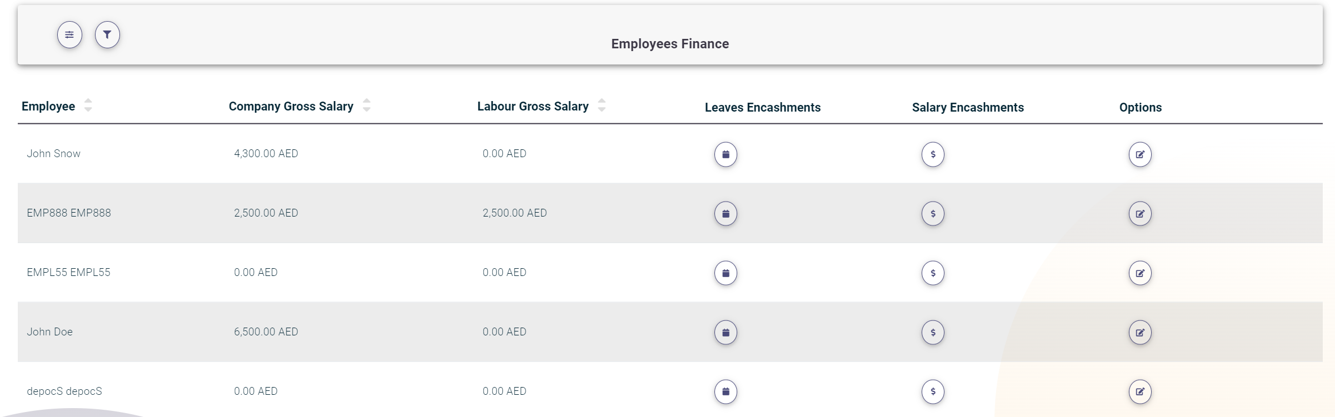
Task: Sort by Labour Gross Salary column
Action: pos(601,105)
